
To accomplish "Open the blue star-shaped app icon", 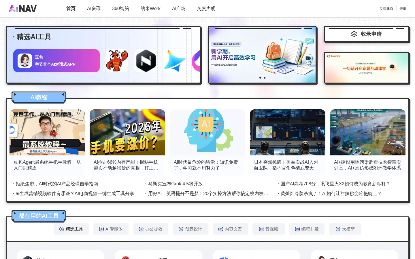I will [x=175, y=61].
